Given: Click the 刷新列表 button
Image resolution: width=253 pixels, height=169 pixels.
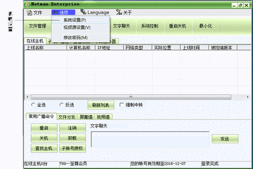Looking at the screenshot, I should coord(101,105).
